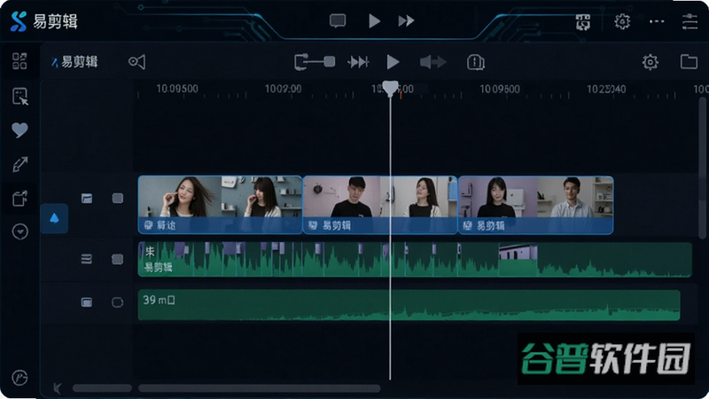This screenshot has width=709, height=399.
Task: Click ruler timecode 1002:00
Action: coord(283,89)
